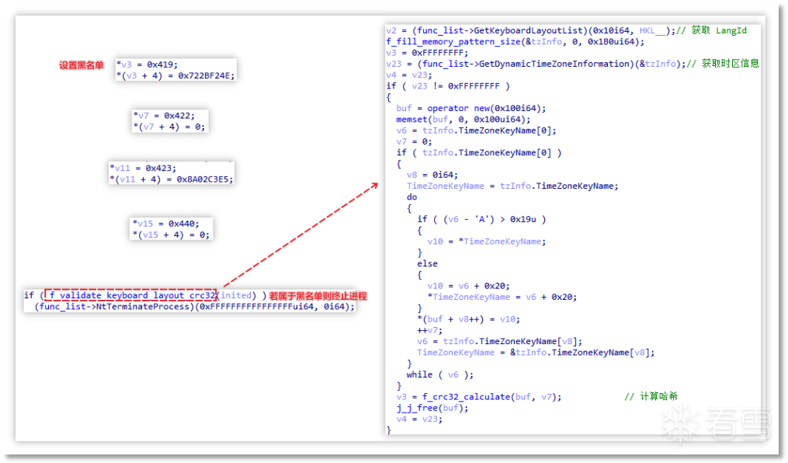Click the line 'memset(buf, 0, 0x100ui64);'
The width and height of the screenshot is (788, 463).
(x=463, y=119)
